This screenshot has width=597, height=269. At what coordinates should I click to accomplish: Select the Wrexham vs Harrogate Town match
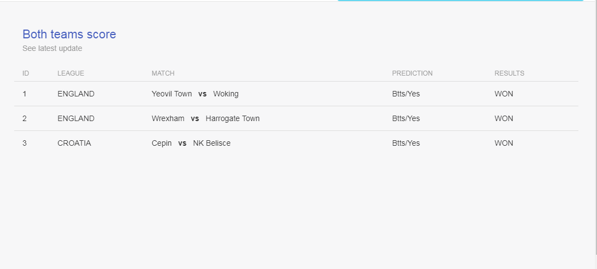[205, 118]
